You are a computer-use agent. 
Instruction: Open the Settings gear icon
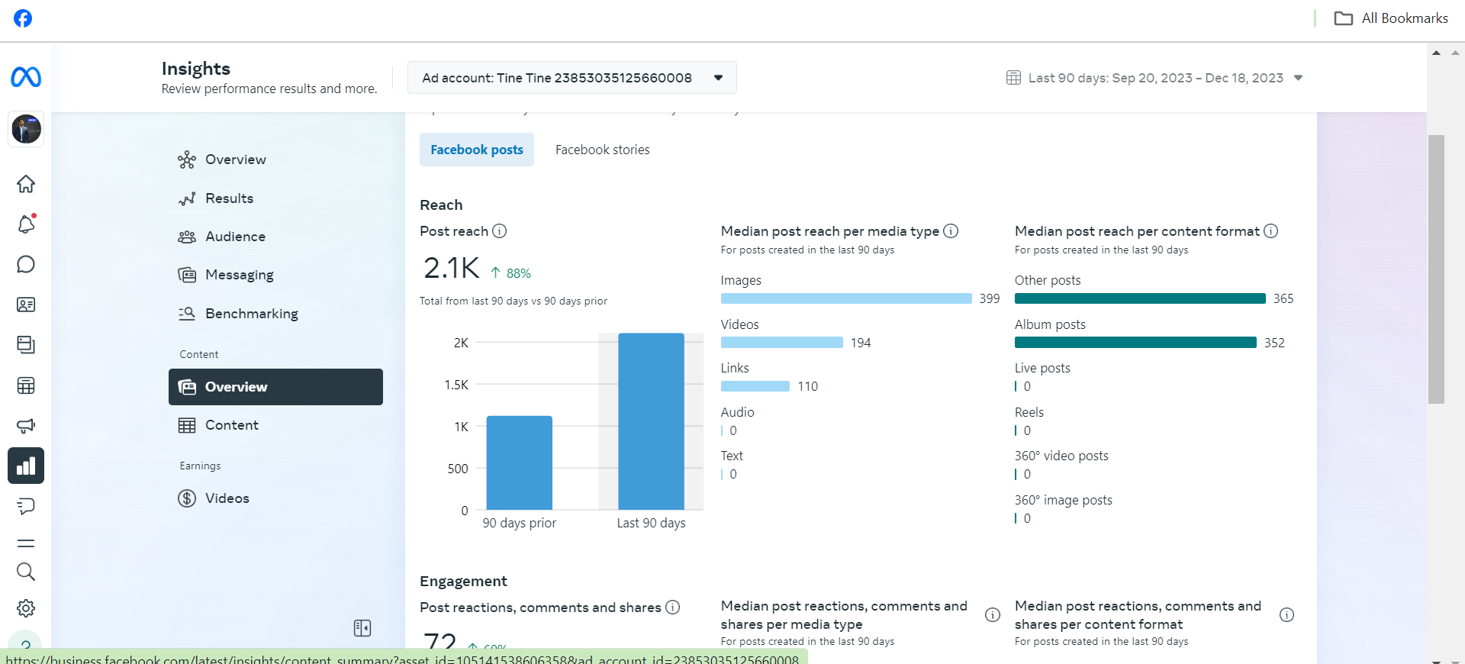tap(26, 608)
